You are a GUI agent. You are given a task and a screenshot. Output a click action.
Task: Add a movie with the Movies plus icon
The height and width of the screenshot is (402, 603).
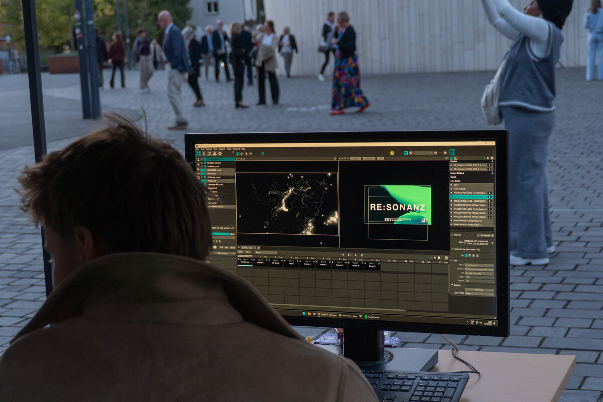click(492, 160)
